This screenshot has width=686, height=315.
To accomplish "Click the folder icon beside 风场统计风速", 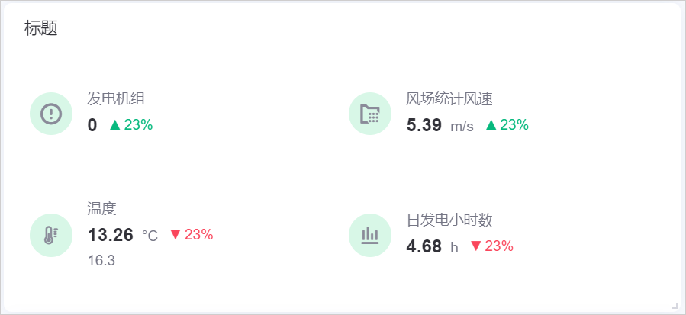I will tap(370, 114).
